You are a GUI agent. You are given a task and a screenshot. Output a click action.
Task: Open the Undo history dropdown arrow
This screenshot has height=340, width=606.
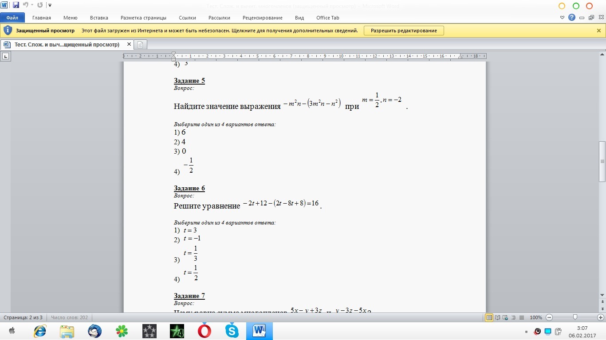[32, 5]
